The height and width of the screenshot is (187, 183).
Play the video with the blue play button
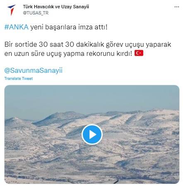(x=92, y=134)
